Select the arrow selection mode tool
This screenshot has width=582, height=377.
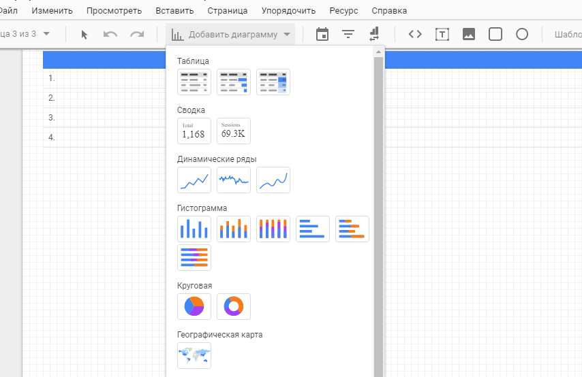pos(85,35)
